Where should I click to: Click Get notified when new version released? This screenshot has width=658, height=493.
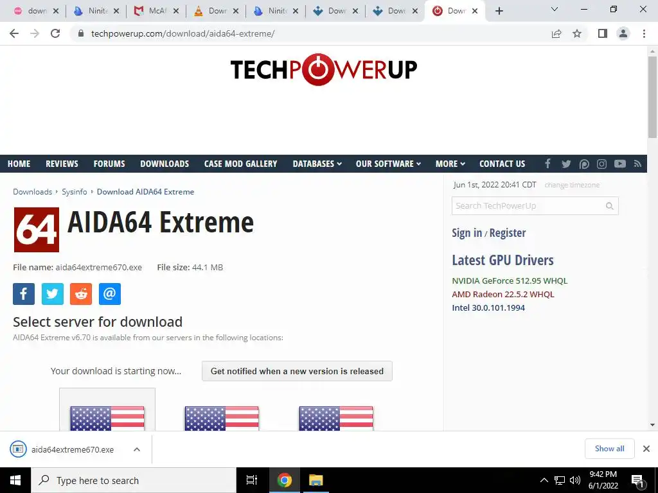click(x=297, y=371)
